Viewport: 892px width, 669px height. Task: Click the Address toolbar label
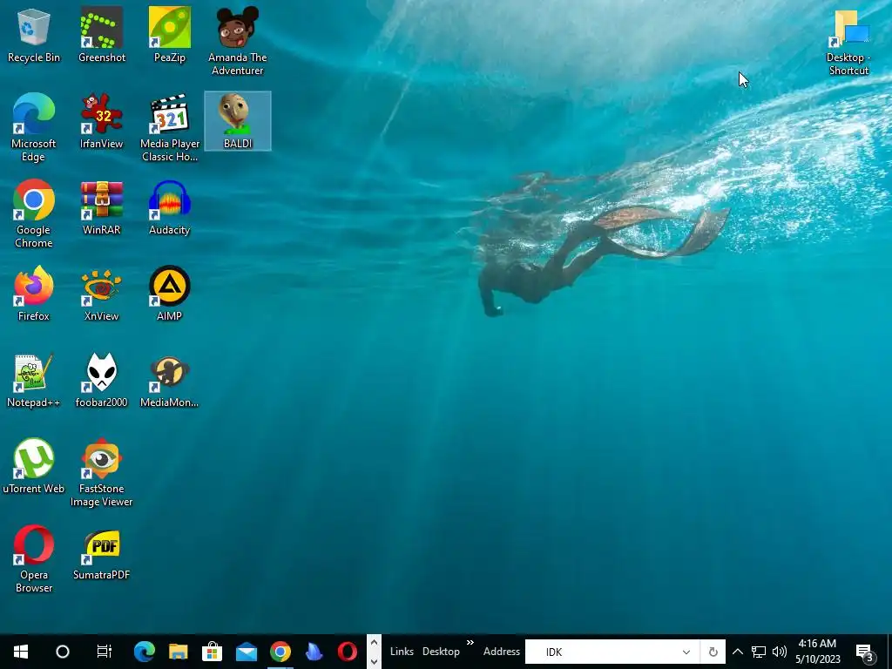501,652
